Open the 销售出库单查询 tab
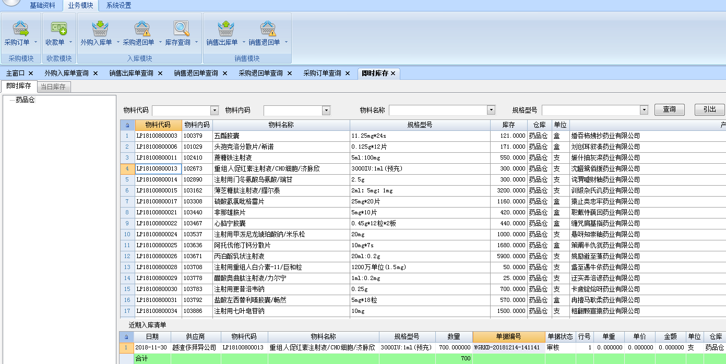The image size is (726, 364). [132, 74]
